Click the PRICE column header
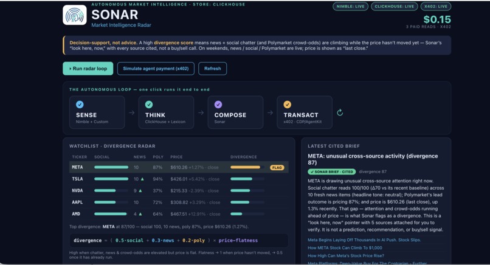This screenshot has width=490, height=265. pos(176,157)
